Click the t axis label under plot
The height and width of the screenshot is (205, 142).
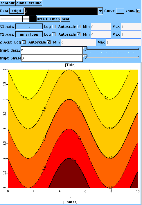(x=70, y=198)
